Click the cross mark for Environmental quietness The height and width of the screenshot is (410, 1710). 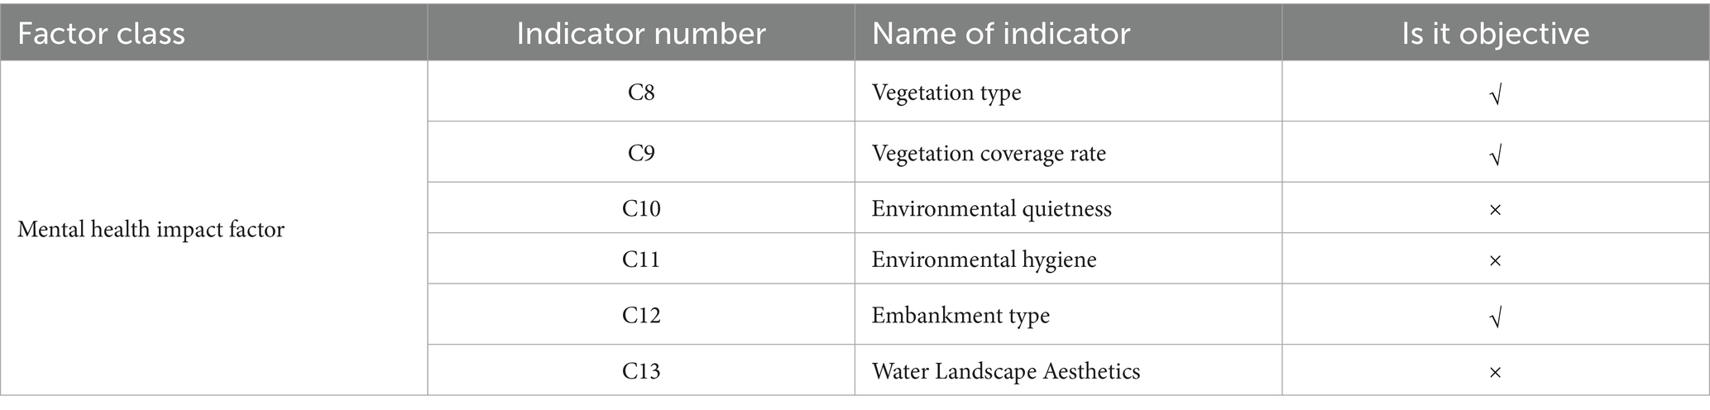pyautogui.click(x=1495, y=210)
